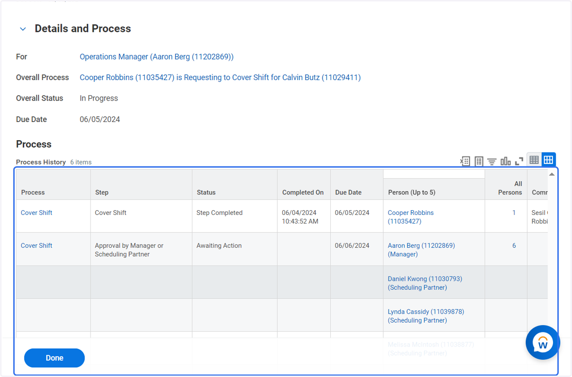This screenshot has height=377, width=572.
Task: Click the All Persons column header
Action: (506, 184)
